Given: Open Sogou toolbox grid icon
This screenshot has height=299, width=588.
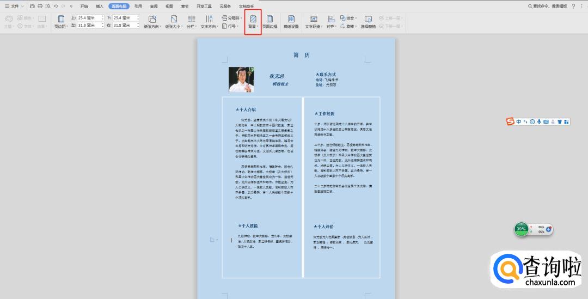Looking at the screenshot, I should 566,121.
